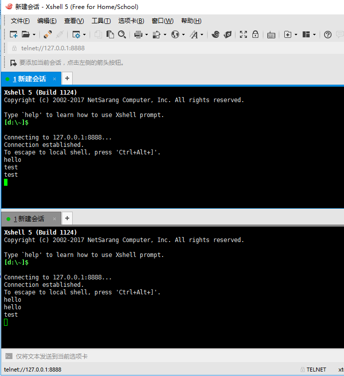Close the upper 新建会话 tab
Image resolution: width=344 pixels, height=376 pixels.
coord(54,79)
